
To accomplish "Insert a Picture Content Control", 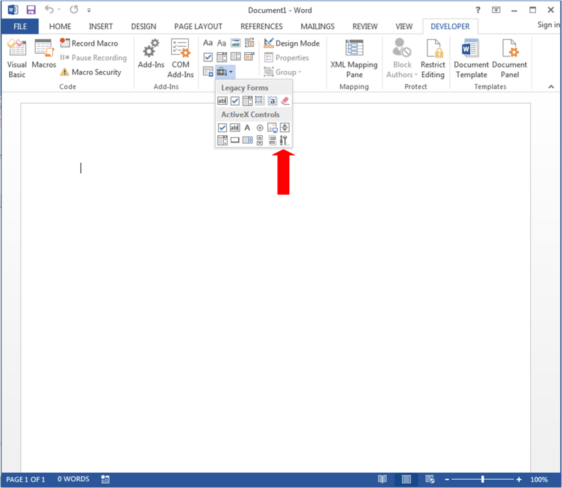I will (x=235, y=42).
